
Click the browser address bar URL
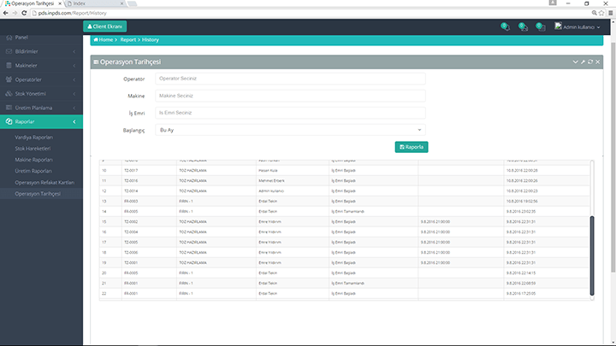pyautogui.click(x=72, y=13)
